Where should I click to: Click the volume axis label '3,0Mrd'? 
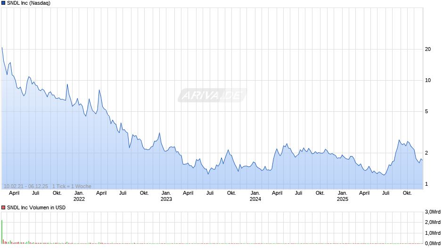coord(433,212)
